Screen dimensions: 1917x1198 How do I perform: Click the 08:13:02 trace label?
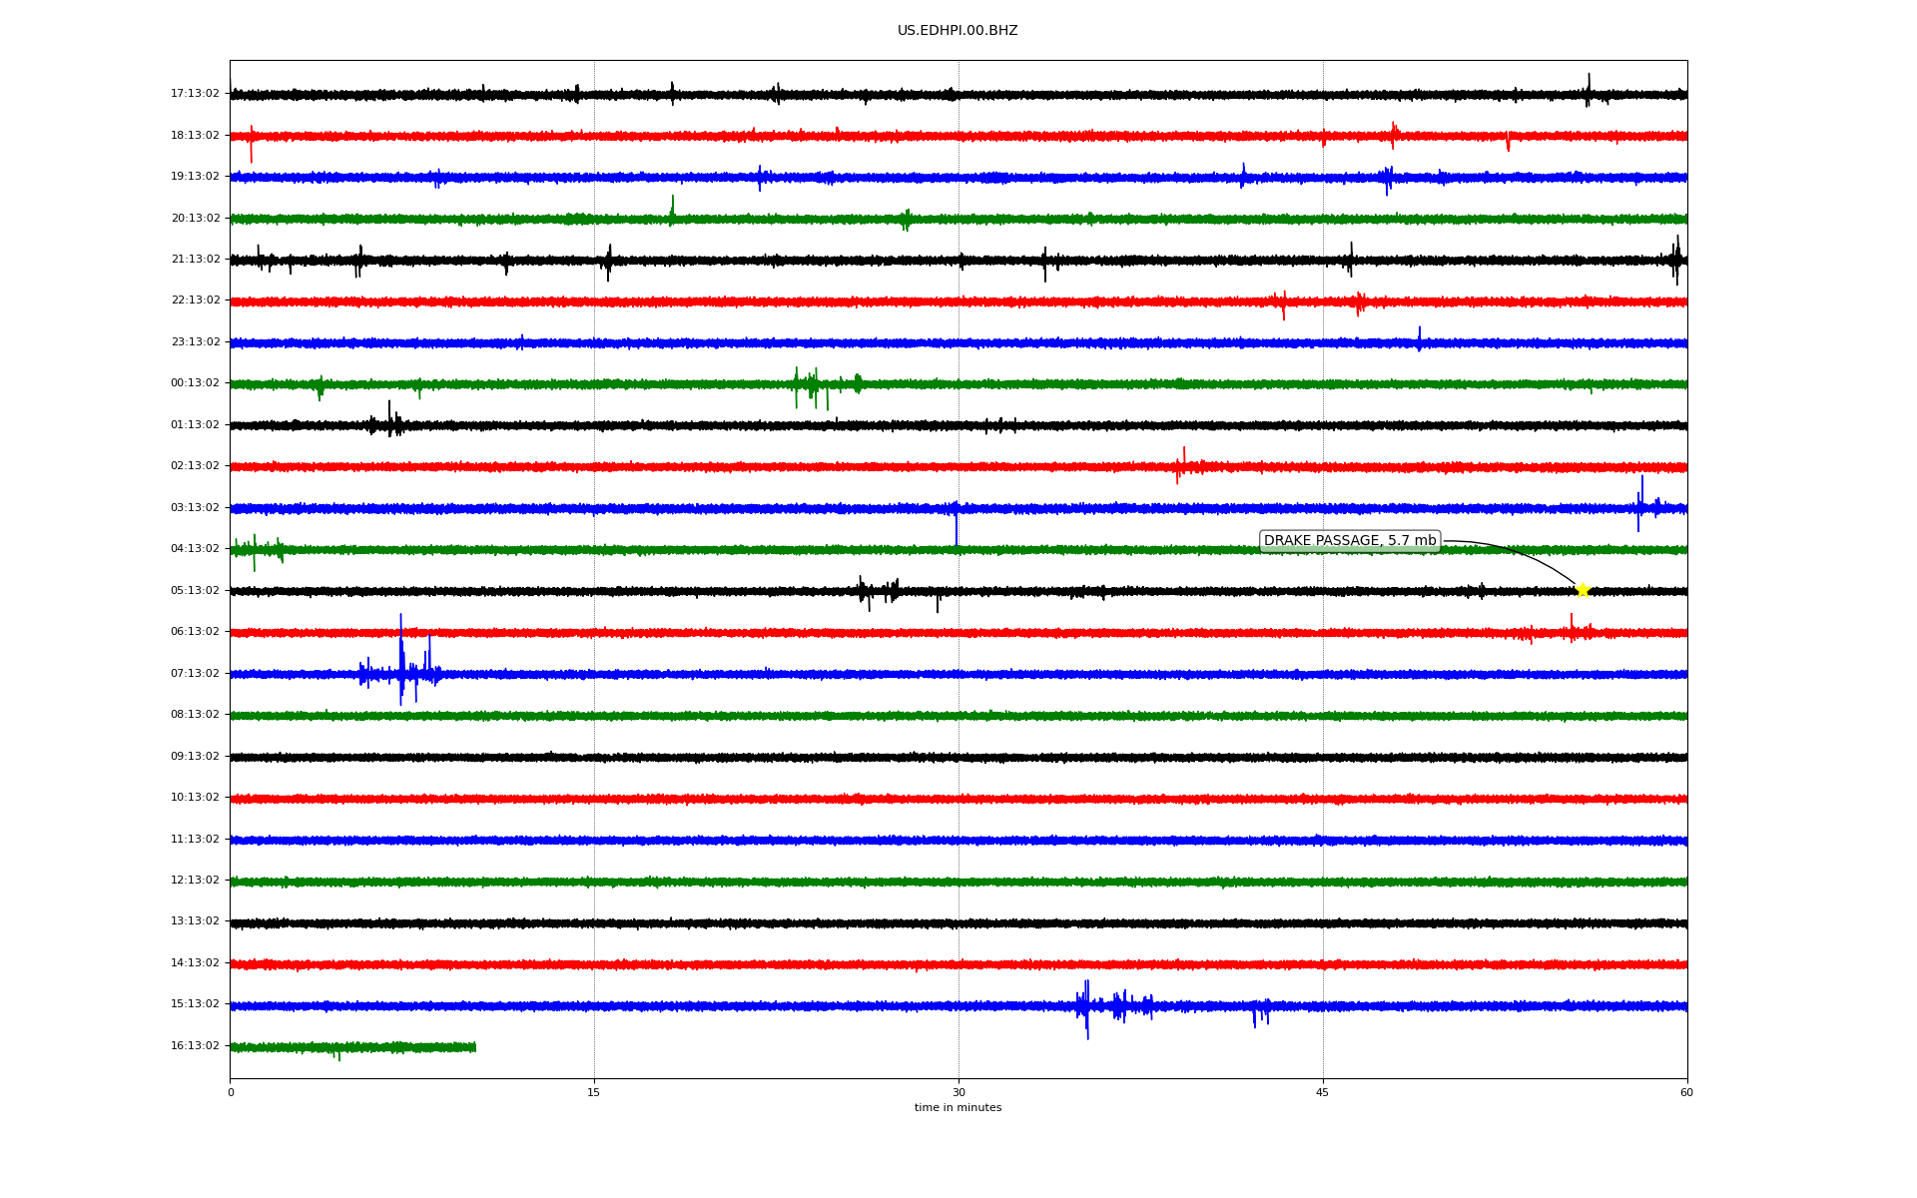[195, 715]
